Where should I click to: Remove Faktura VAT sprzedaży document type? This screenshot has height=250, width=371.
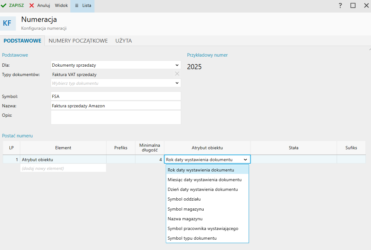(177, 74)
